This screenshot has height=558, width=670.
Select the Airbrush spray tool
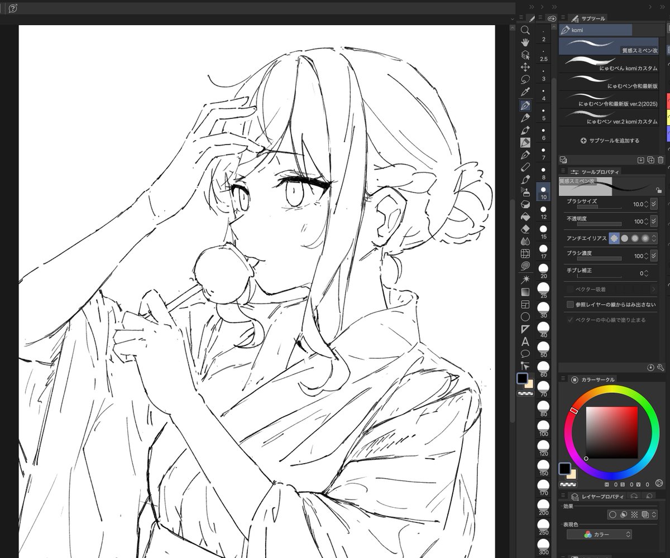(525, 192)
